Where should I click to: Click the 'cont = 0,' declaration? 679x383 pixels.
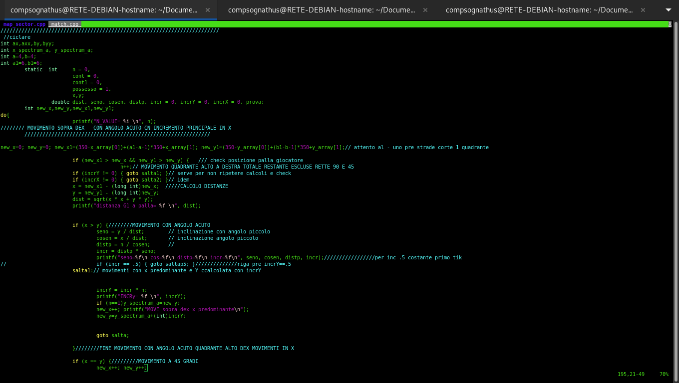tap(86, 76)
